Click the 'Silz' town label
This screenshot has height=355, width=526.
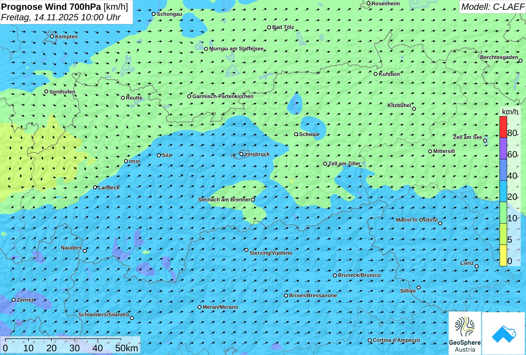166,155
